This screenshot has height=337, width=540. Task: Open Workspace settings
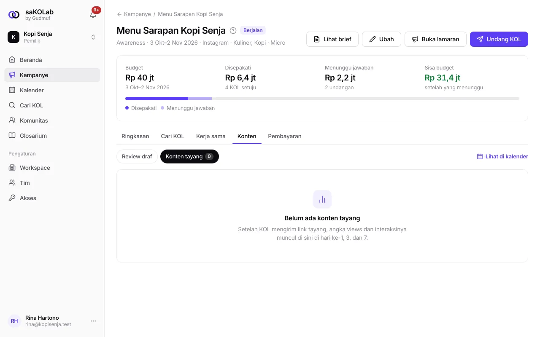point(52,168)
